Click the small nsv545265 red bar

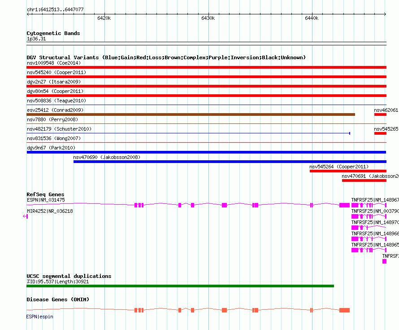pos(380,133)
